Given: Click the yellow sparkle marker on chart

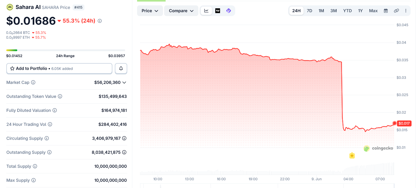Looking at the screenshot, I should [352, 156].
